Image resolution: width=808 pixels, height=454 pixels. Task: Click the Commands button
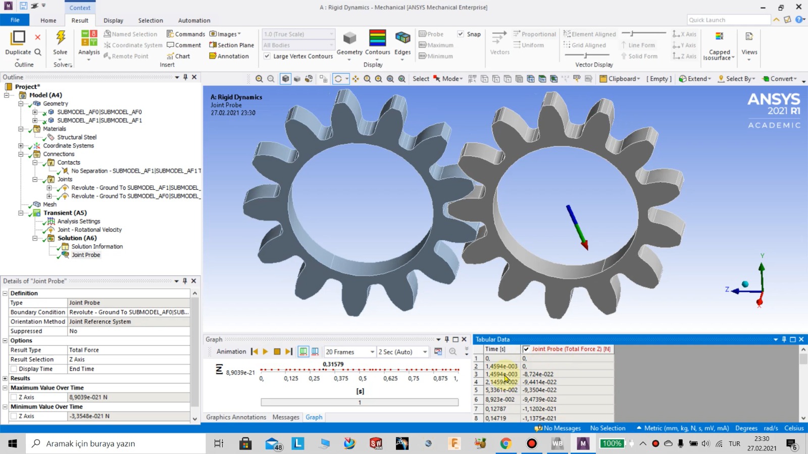[186, 34]
